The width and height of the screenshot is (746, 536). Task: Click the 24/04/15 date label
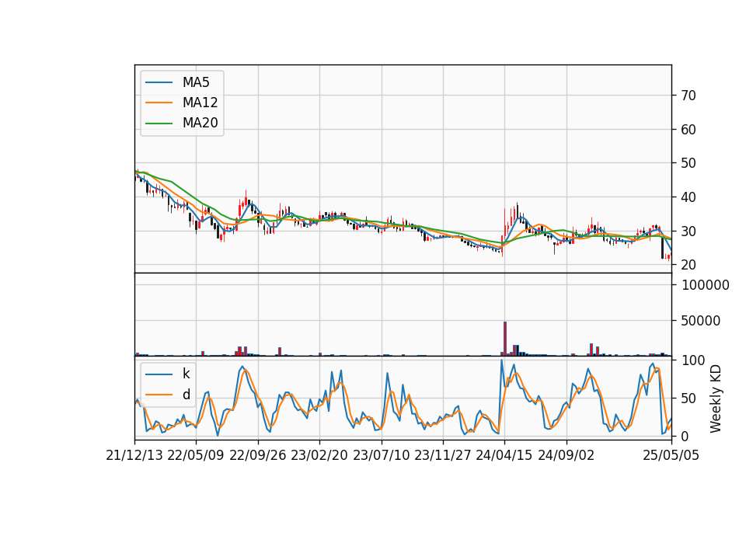[x=504, y=456]
